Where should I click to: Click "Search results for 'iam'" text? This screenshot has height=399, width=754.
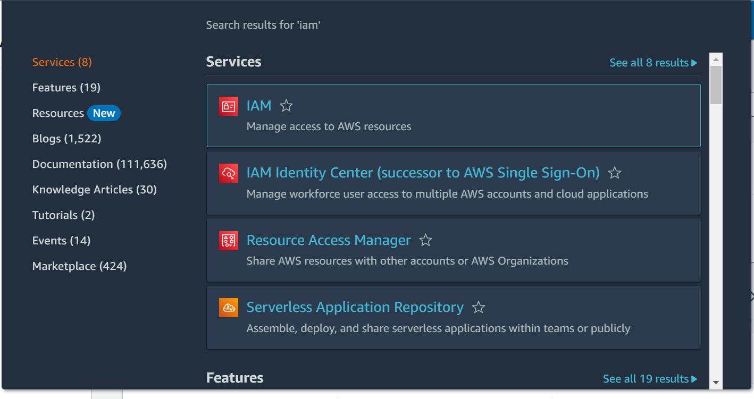coord(263,25)
